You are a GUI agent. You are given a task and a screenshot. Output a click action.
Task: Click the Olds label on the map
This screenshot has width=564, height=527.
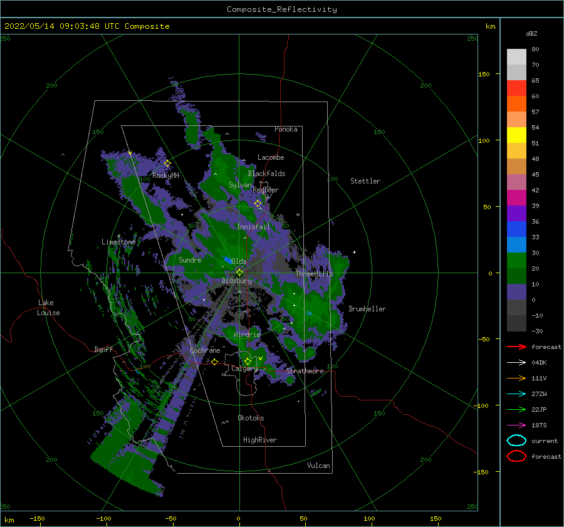[239, 261]
